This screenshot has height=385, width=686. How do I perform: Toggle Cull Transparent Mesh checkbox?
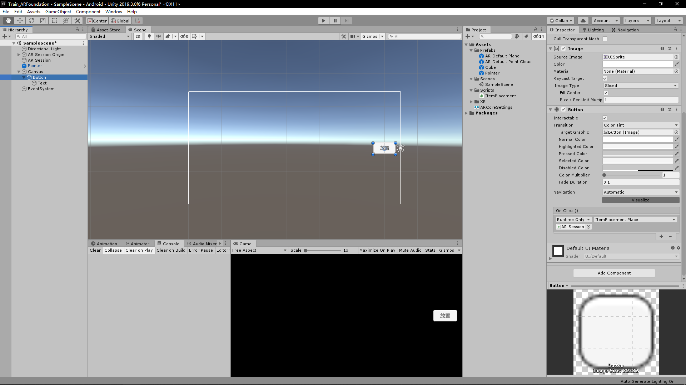(605, 39)
